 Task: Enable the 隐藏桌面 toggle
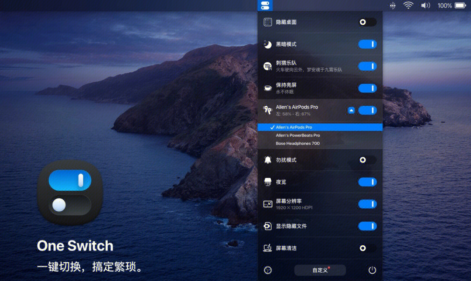tap(367, 22)
